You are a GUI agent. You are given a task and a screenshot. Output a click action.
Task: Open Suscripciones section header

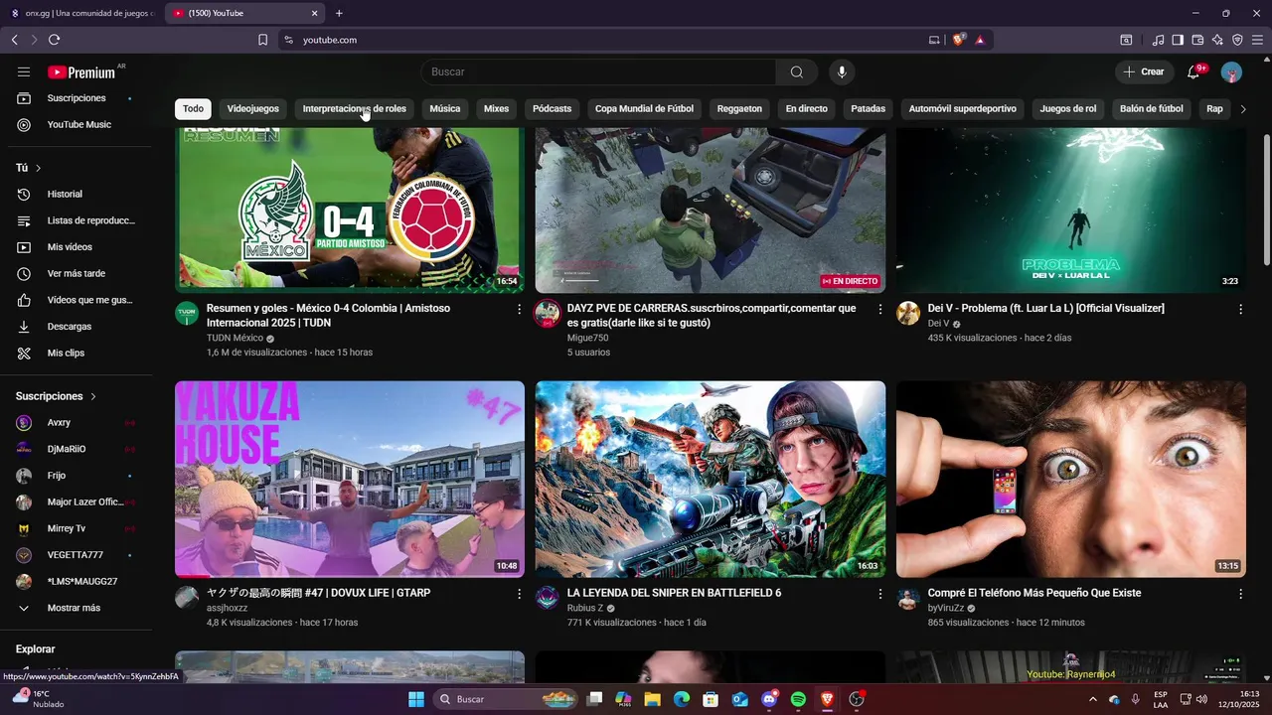pos(57,396)
